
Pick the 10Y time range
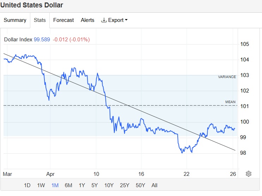tap(109, 185)
